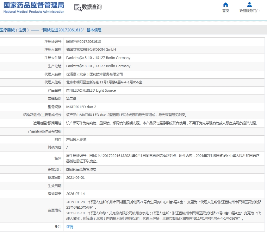Viewport: 267px width, 234px height.
Task: Click the 注册证编号 label cell
Action: [x=53, y=42]
